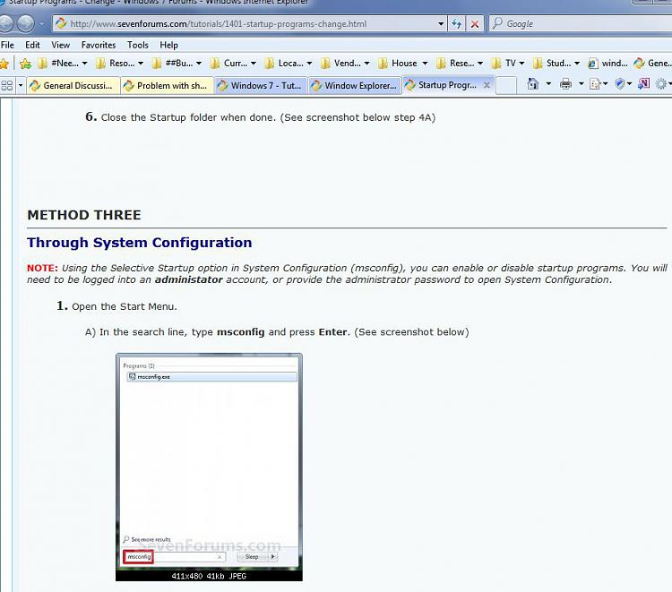Select the Startup Progr... tab

(x=444, y=85)
